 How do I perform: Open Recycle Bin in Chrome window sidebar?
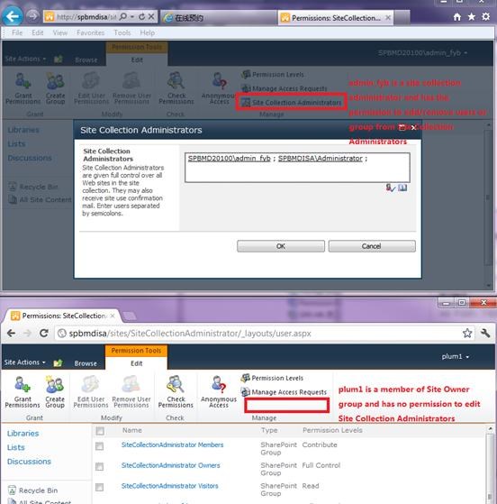[32, 490]
